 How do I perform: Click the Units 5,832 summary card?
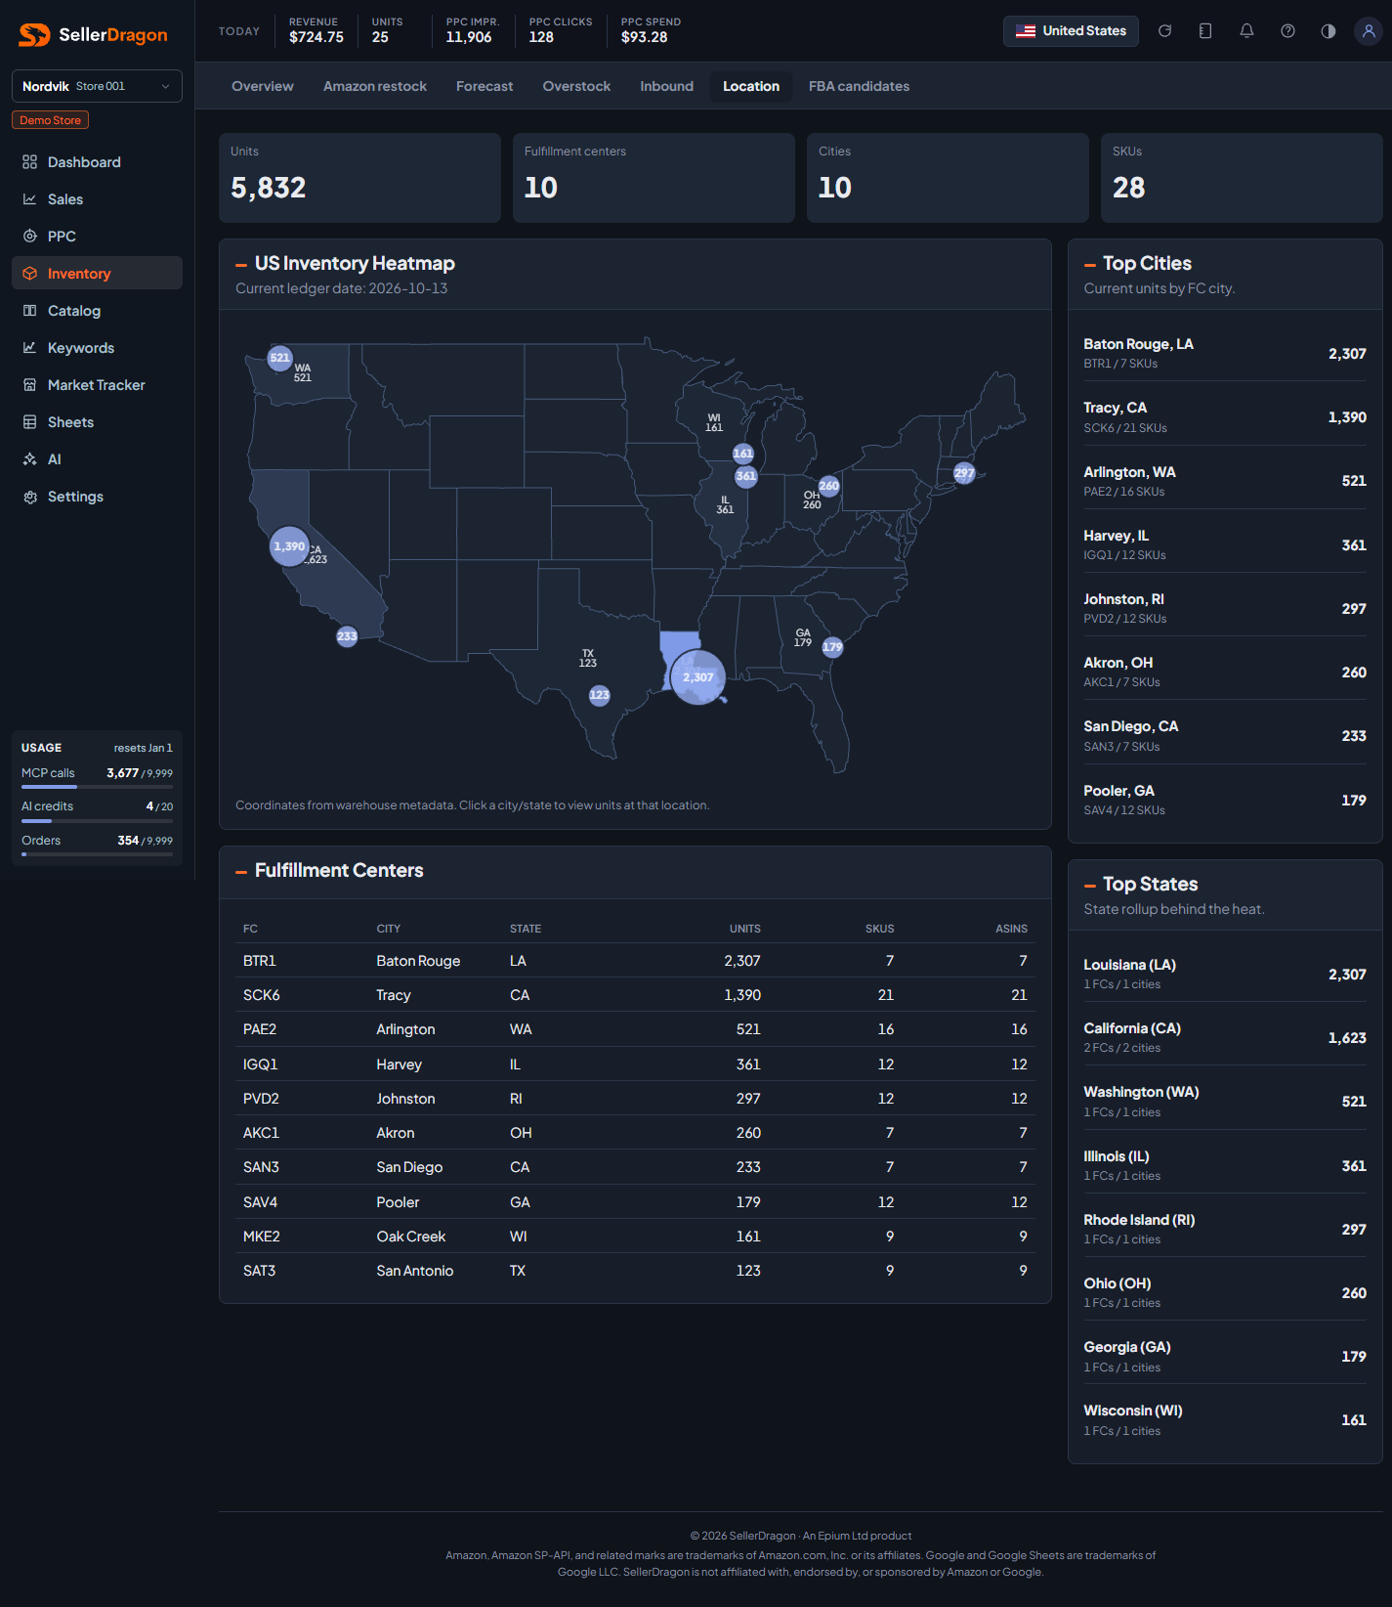[x=359, y=178]
